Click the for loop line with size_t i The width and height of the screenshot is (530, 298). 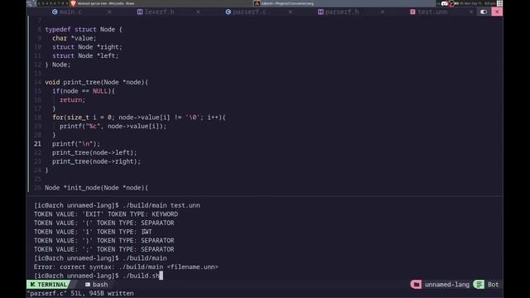pyautogui.click(x=139, y=118)
